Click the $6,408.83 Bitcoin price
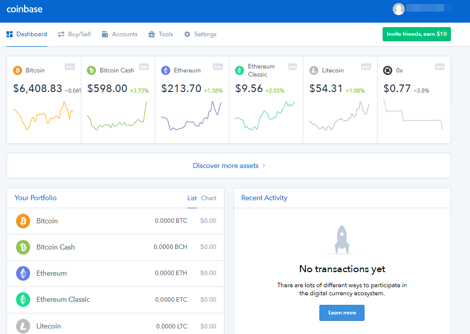Image resolution: width=470 pixels, height=334 pixels. pyautogui.click(x=38, y=89)
